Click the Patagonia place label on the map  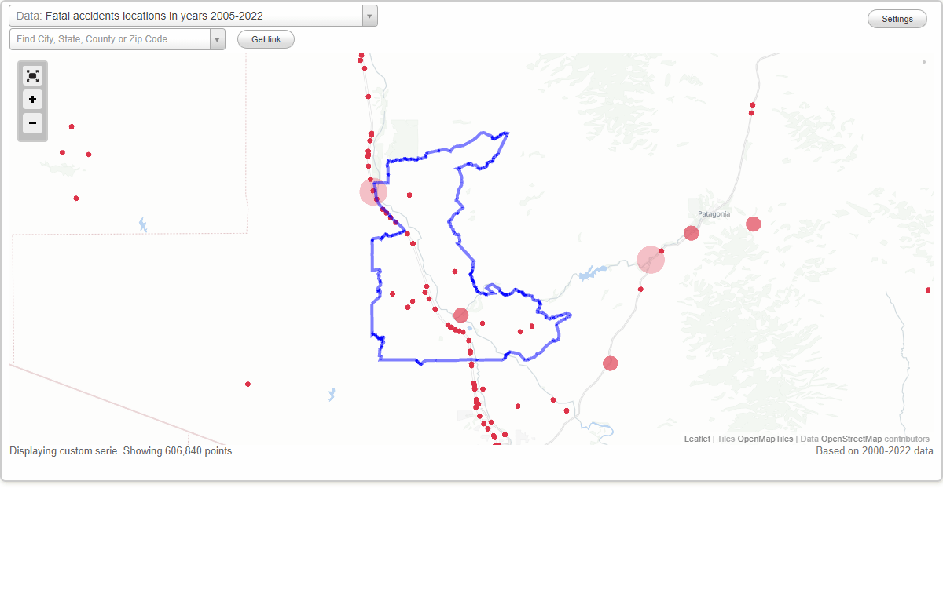click(x=712, y=213)
